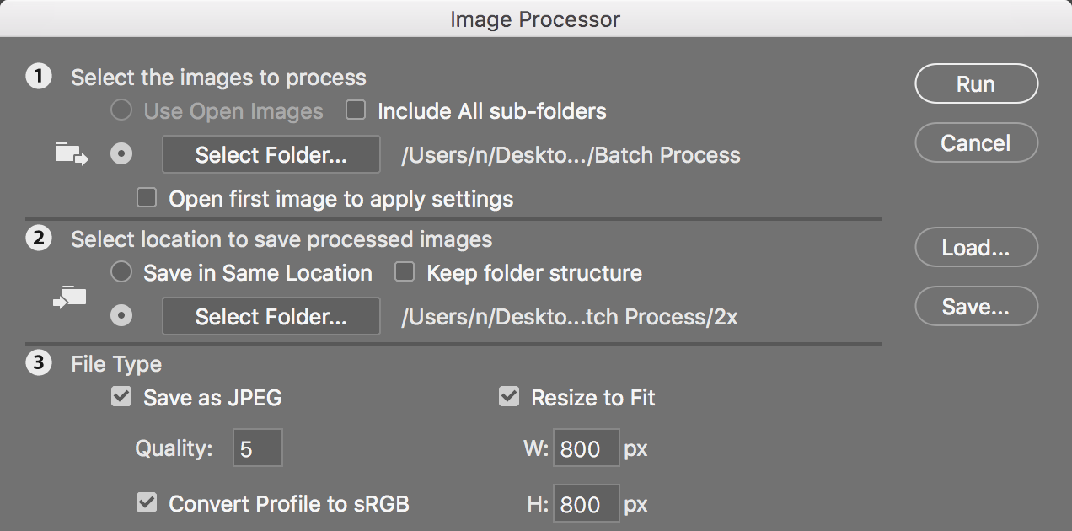Enable Open first image to apply settings
The width and height of the screenshot is (1072, 531).
click(146, 197)
